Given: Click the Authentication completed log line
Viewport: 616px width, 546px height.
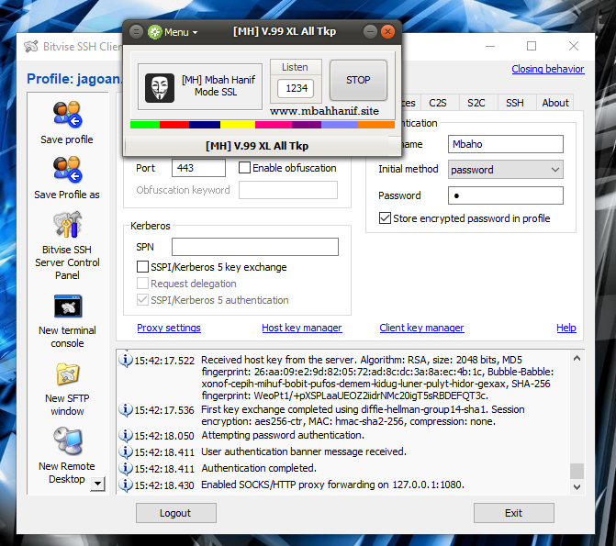Looking at the screenshot, I should coord(259,468).
